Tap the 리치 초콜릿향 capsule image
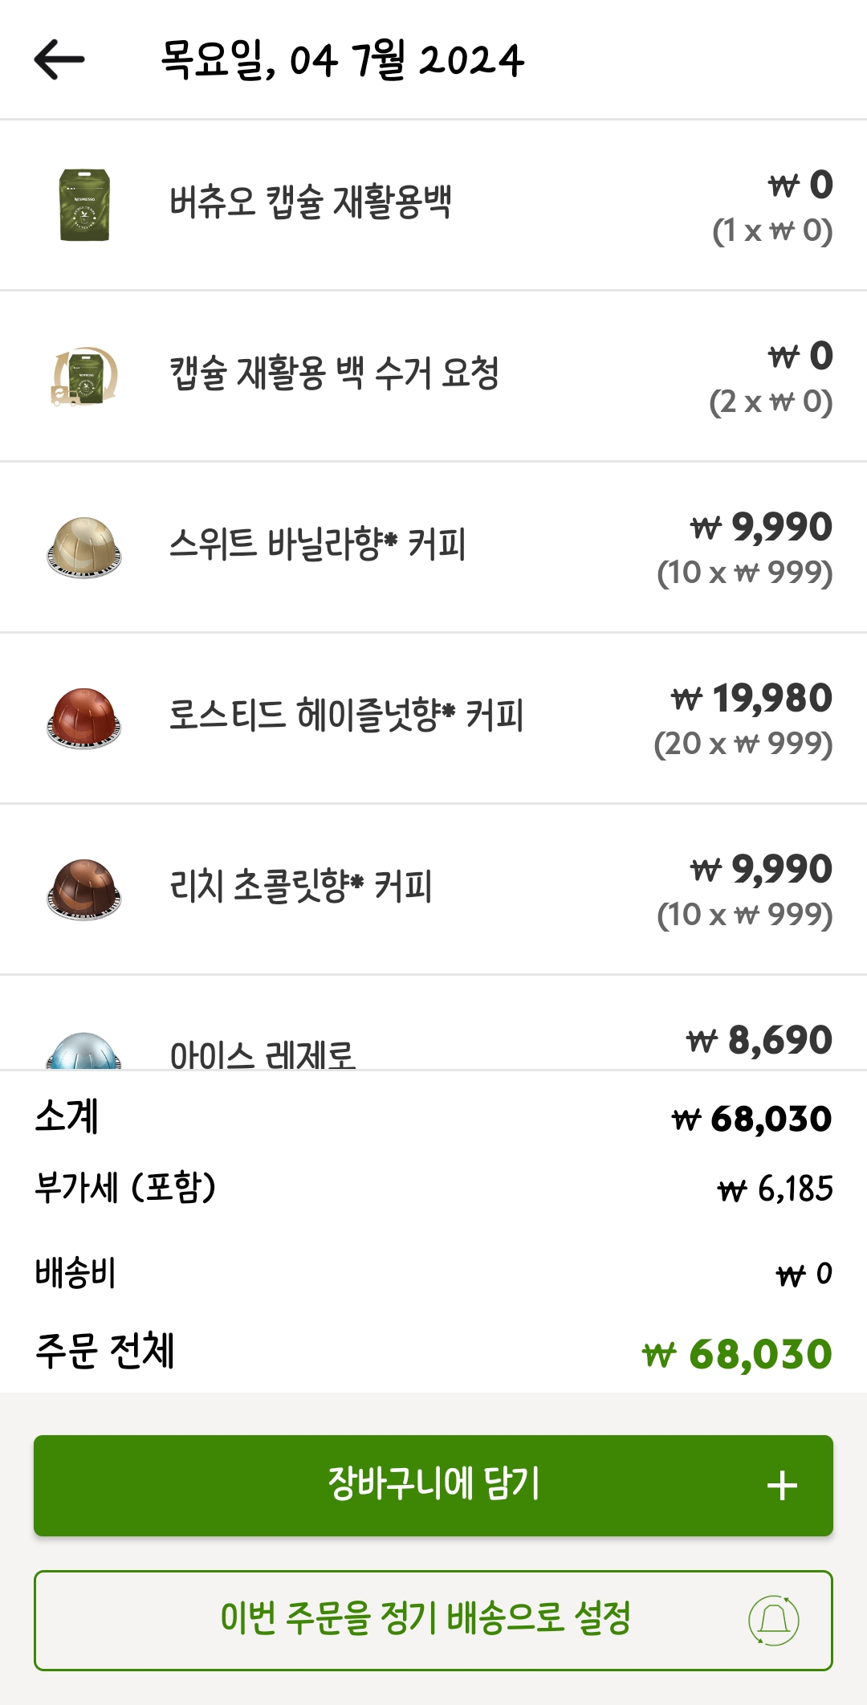This screenshot has width=867, height=1705. (84, 889)
